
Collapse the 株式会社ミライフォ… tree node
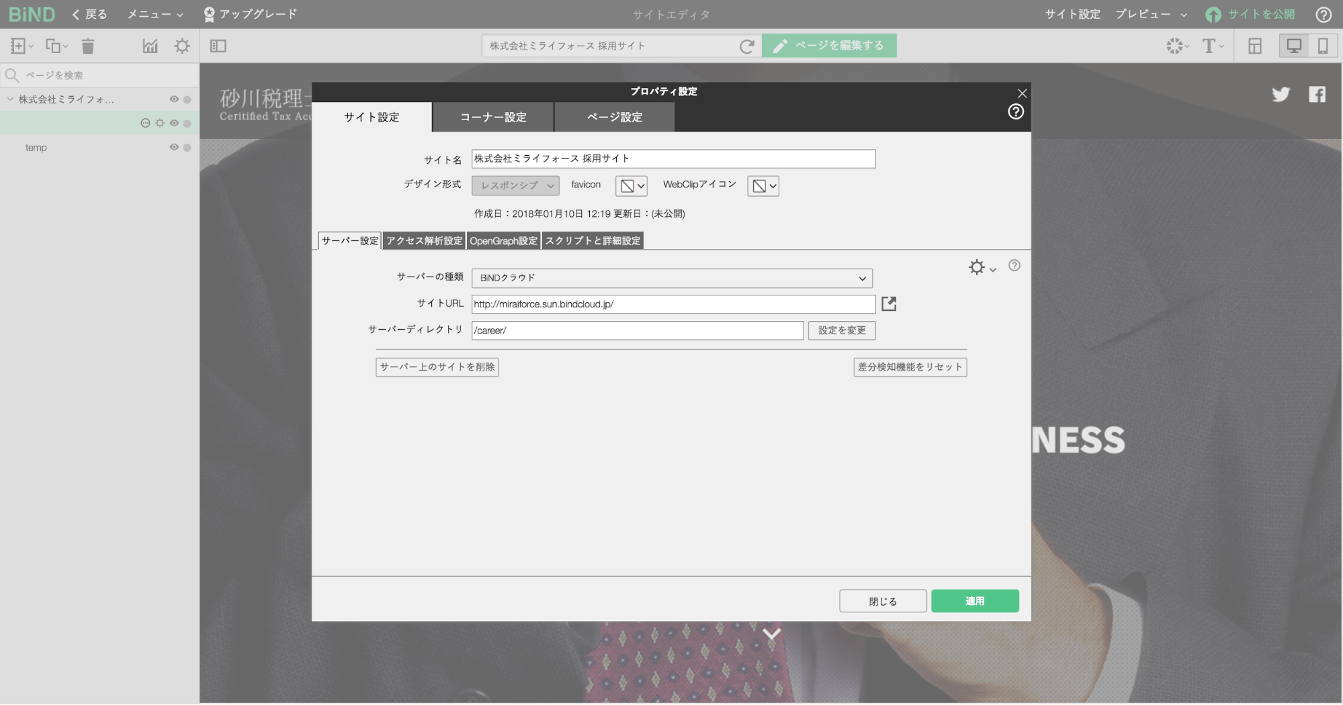[x=10, y=99]
